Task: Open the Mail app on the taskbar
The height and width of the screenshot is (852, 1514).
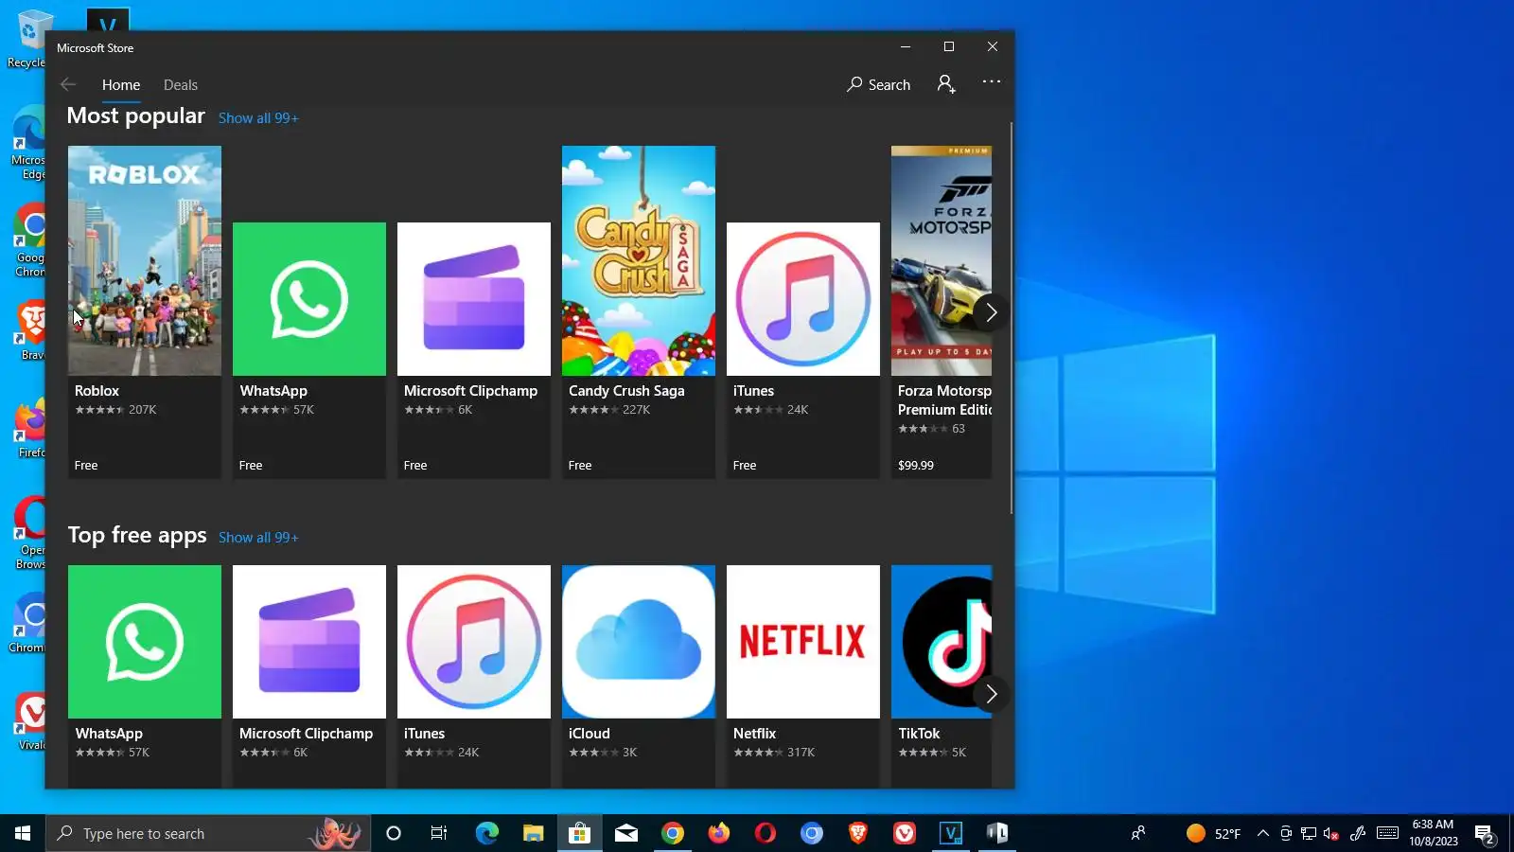Action: click(x=625, y=833)
